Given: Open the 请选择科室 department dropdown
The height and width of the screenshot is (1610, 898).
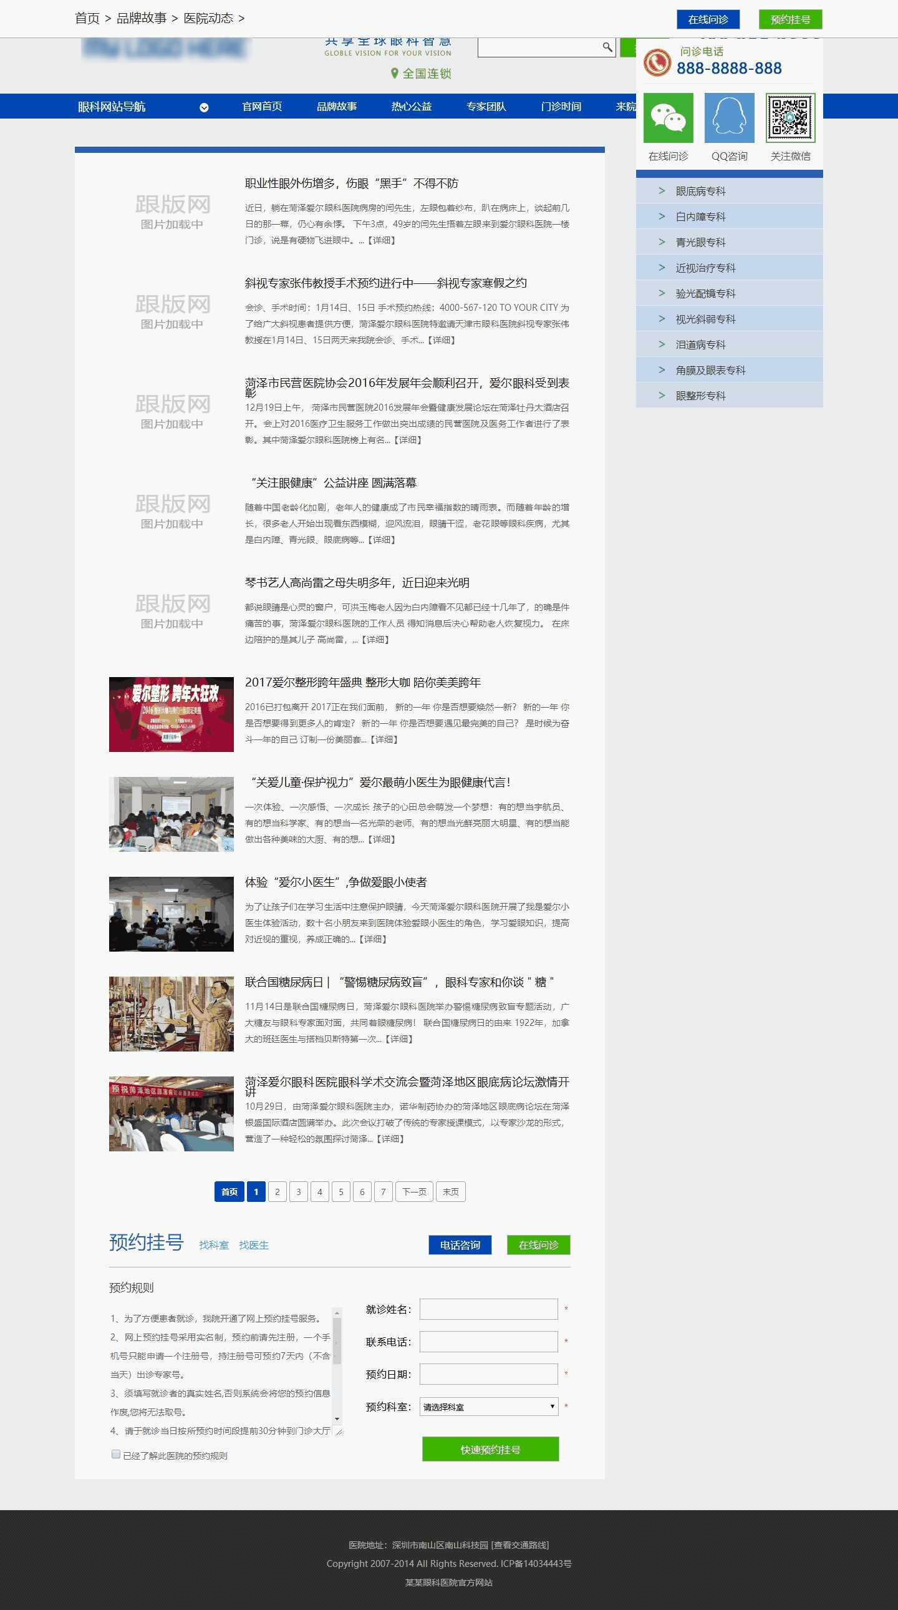Looking at the screenshot, I should pos(488,1406).
